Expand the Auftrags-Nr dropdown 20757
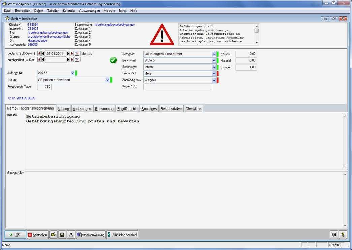The width and height of the screenshot is (352, 250). 72,73
